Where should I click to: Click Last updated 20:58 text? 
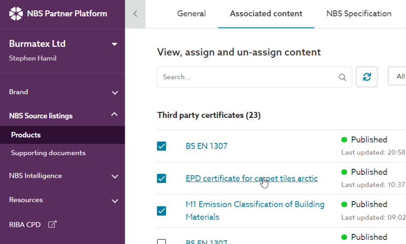click(374, 152)
